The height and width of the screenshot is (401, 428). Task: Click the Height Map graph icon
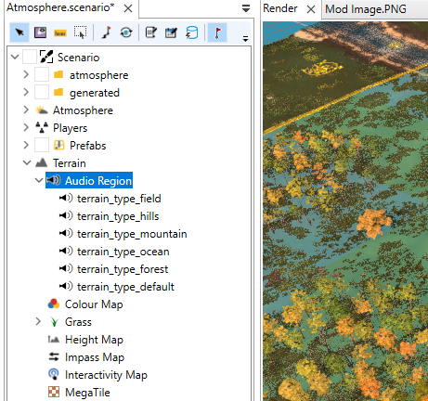pos(54,340)
